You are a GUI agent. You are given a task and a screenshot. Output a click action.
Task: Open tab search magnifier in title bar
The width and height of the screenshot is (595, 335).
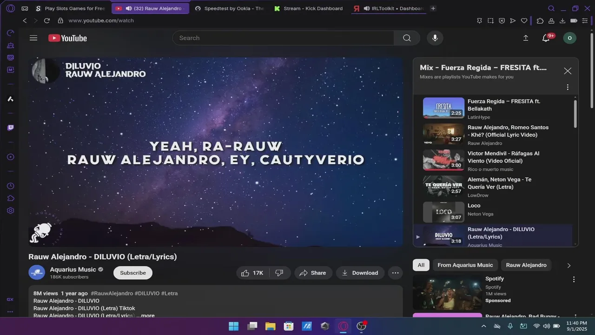click(551, 8)
